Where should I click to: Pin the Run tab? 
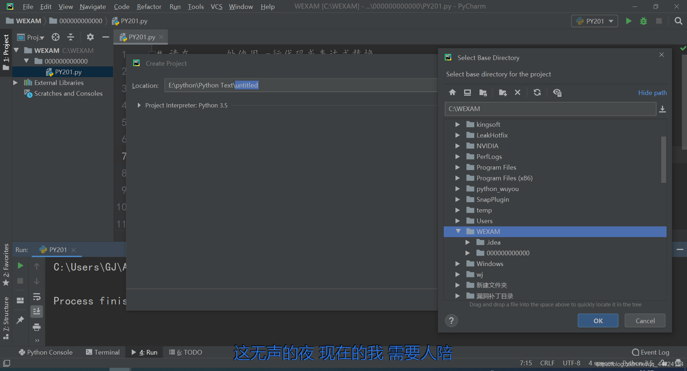point(20,320)
